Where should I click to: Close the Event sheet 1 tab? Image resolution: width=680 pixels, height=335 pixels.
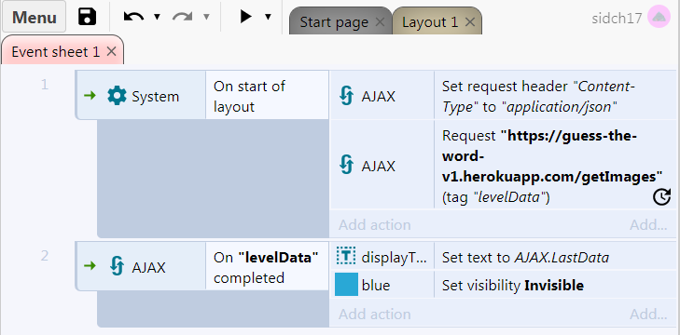(111, 51)
